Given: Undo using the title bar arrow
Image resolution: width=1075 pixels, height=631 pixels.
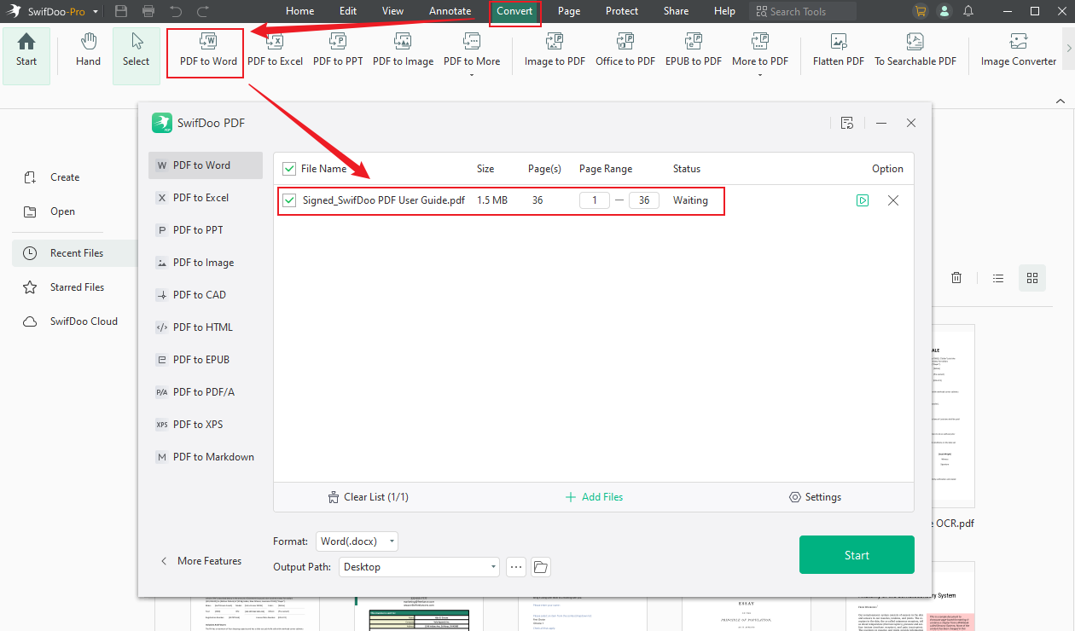Looking at the screenshot, I should point(176,11).
